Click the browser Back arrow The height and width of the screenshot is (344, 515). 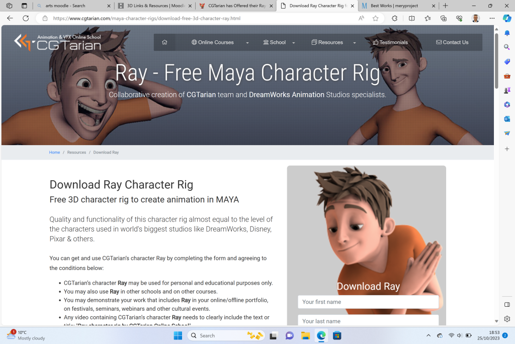[10, 19]
